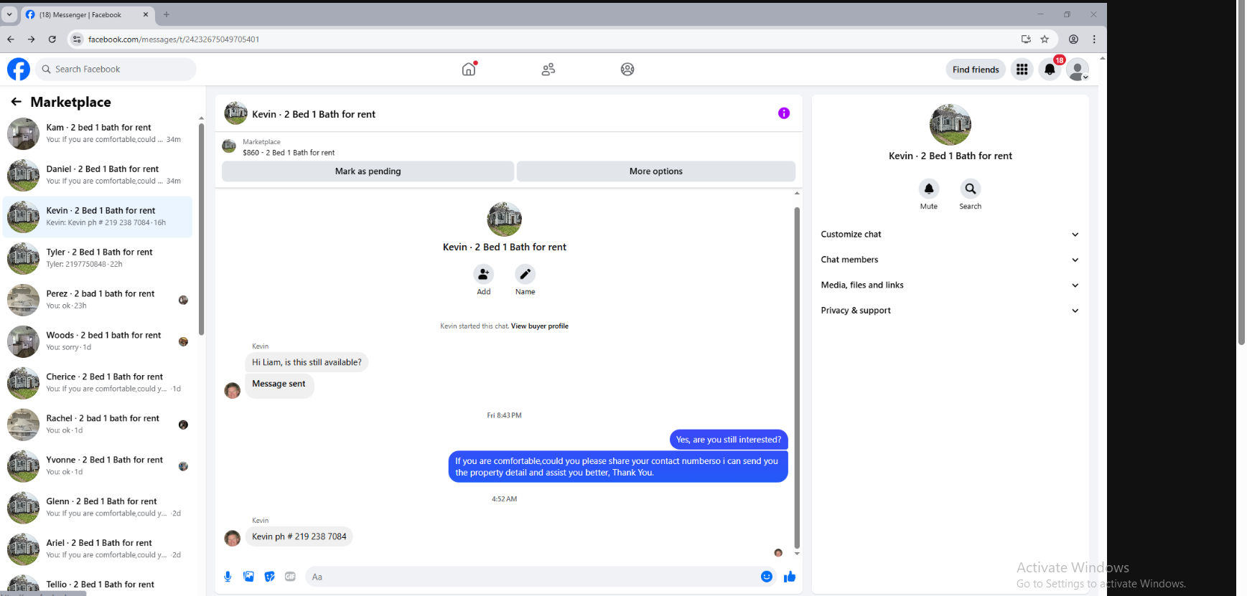Expand Chat members section
1247x596 pixels.
pos(950,260)
